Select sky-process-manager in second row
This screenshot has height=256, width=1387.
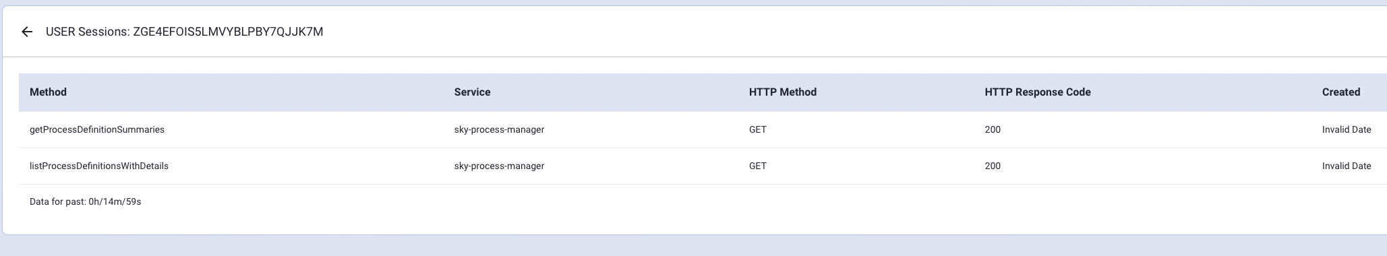[x=499, y=166]
